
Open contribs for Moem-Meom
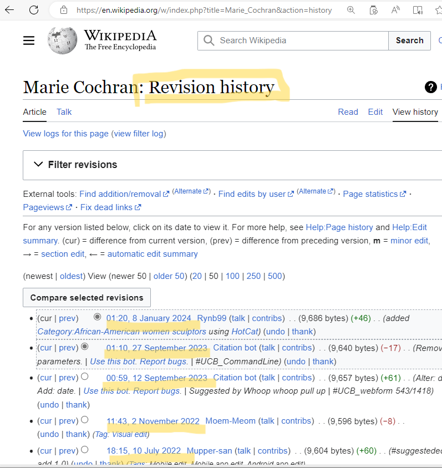[x=296, y=421]
